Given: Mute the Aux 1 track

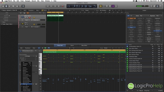Looking at the screenshot, I should (26, 25).
